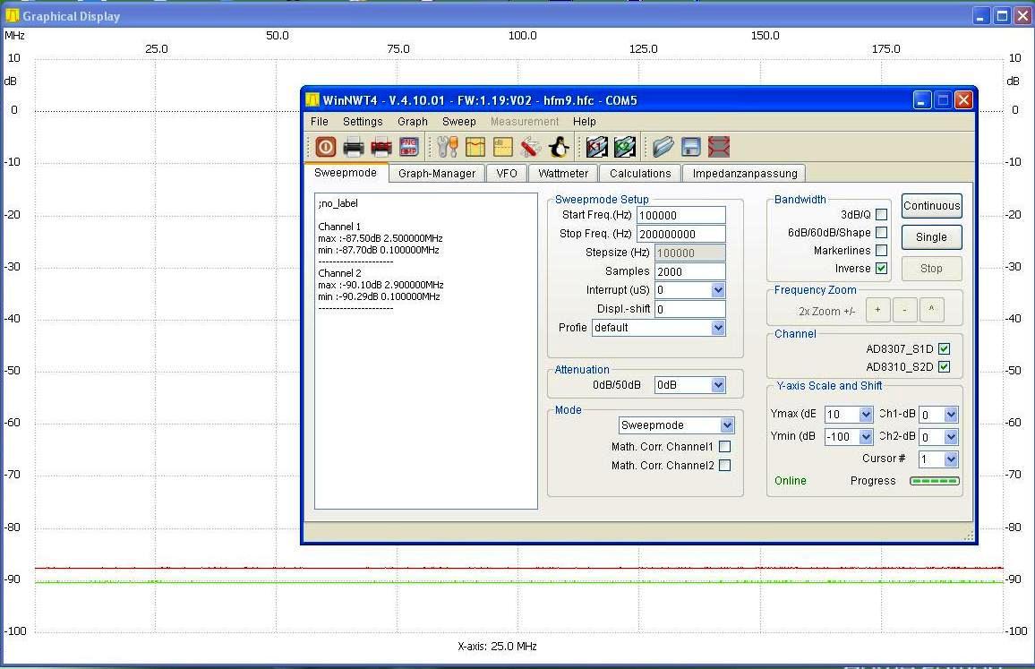Image resolution: width=1035 pixels, height=669 pixels.
Task: Uncheck the Inverse checkbox
Action: [881, 269]
